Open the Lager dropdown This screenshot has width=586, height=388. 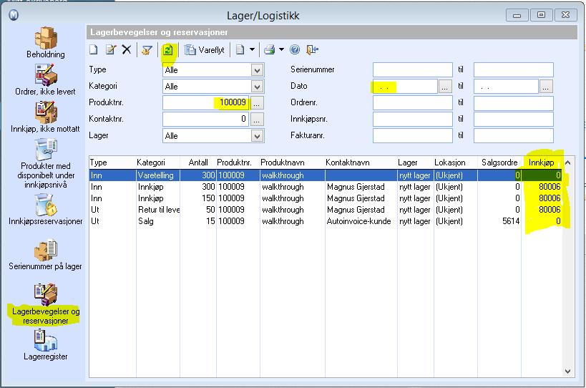(257, 136)
